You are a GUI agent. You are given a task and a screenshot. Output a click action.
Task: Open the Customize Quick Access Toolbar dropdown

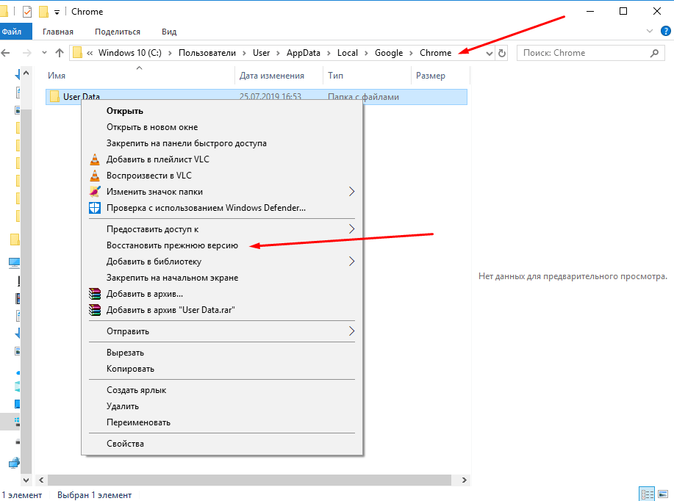tap(57, 12)
